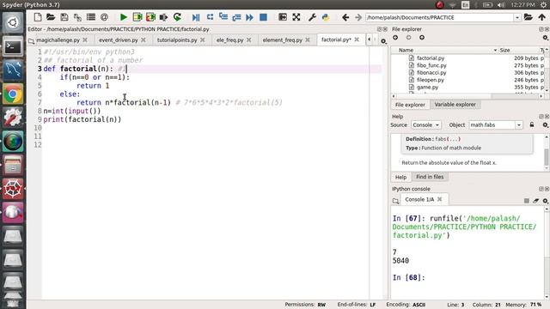
Task: Close the factorial.py editor tab
Action: [357, 39]
